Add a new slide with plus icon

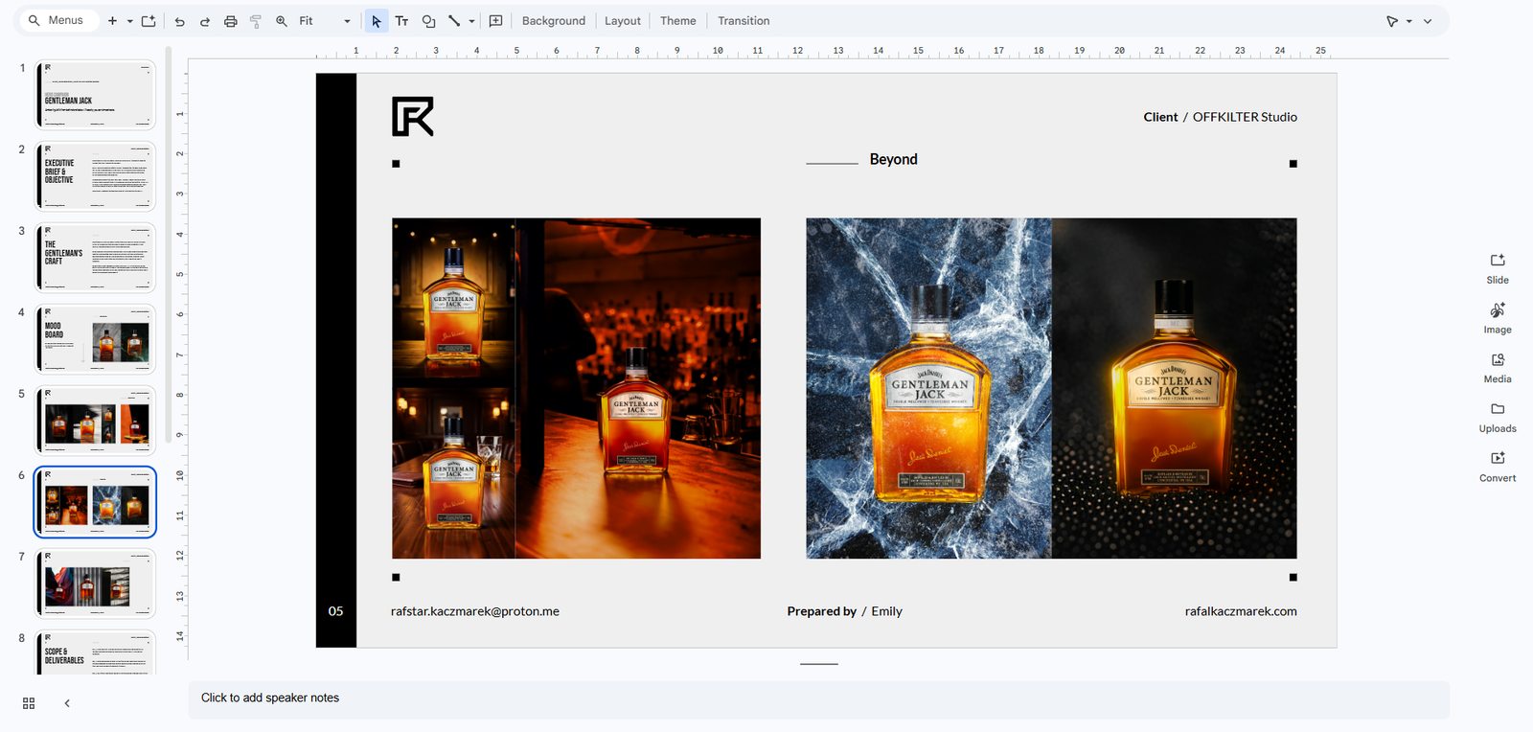point(112,21)
